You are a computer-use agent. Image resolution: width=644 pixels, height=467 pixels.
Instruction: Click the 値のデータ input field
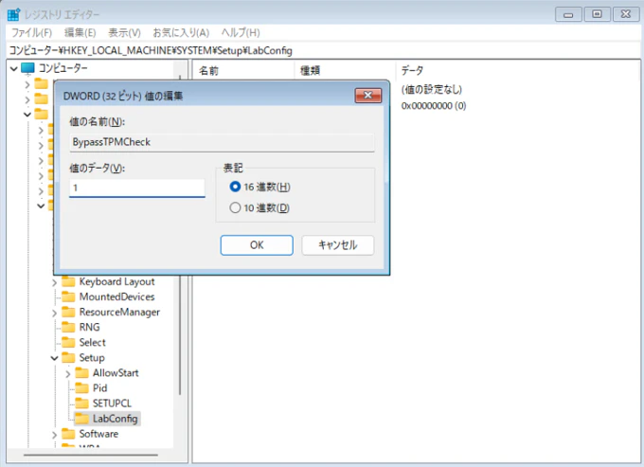(136, 189)
